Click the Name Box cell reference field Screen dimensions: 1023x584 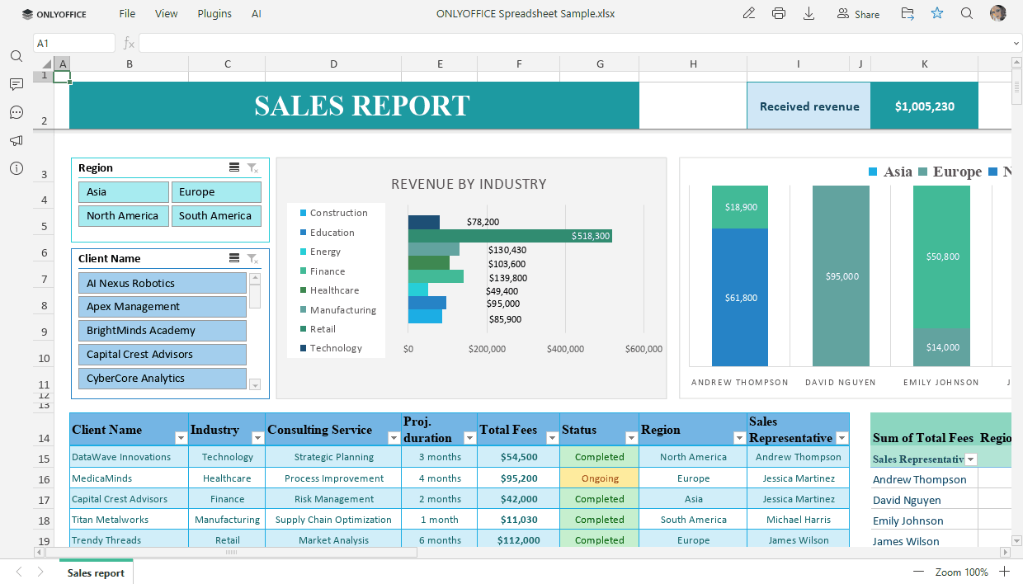click(x=74, y=42)
